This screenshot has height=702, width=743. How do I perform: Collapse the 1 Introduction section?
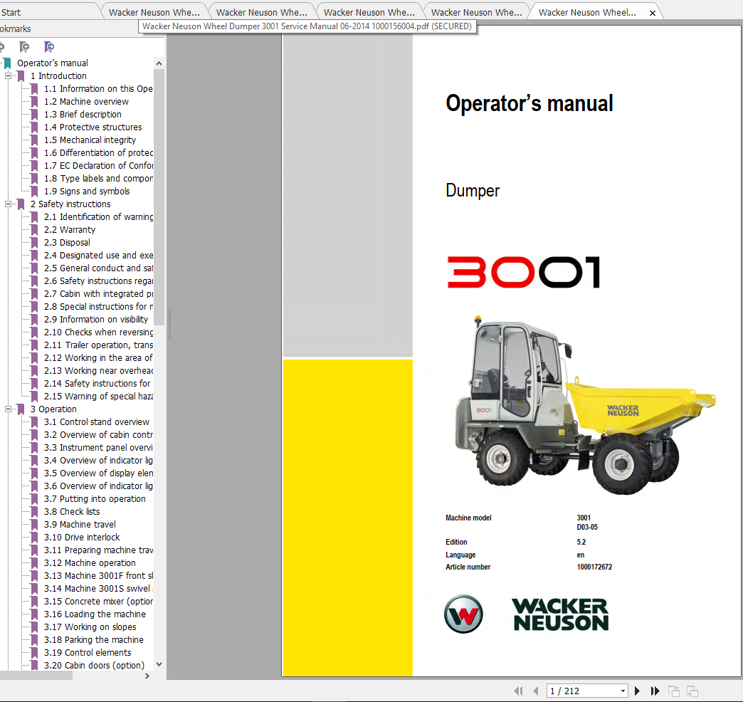[9, 76]
